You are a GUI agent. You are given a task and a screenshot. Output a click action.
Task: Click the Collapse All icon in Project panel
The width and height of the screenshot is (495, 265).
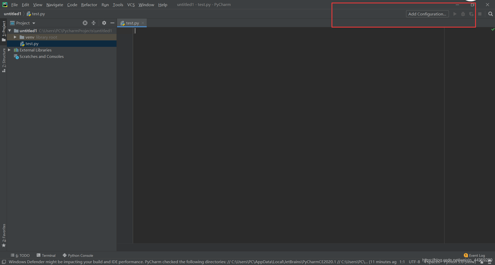94,23
